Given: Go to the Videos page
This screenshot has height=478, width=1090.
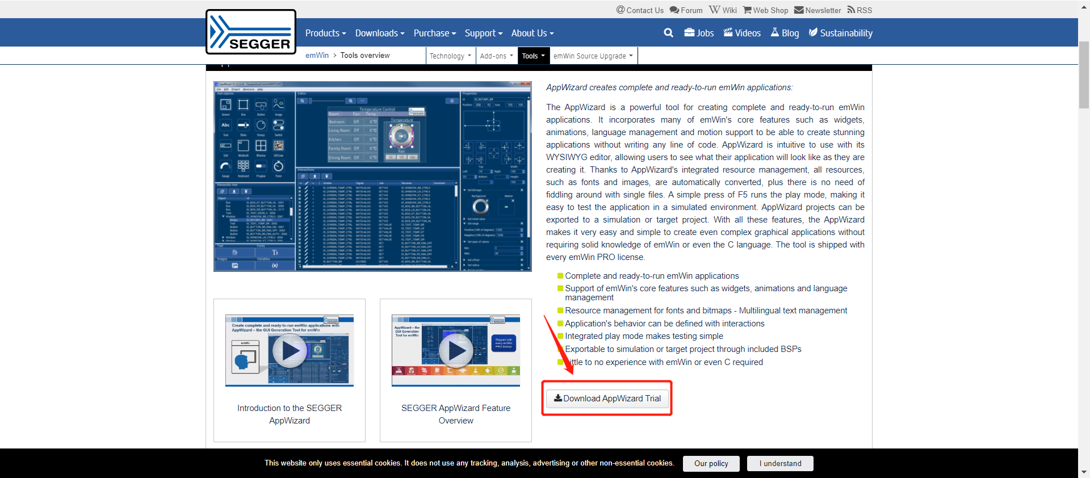Looking at the screenshot, I should click(742, 33).
